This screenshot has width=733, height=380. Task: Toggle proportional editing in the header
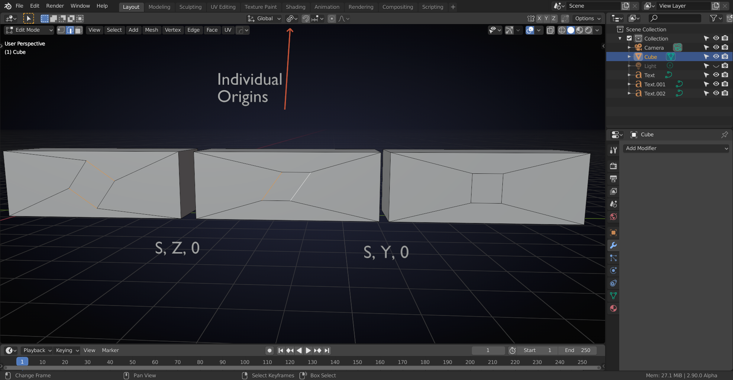(x=331, y=18)
